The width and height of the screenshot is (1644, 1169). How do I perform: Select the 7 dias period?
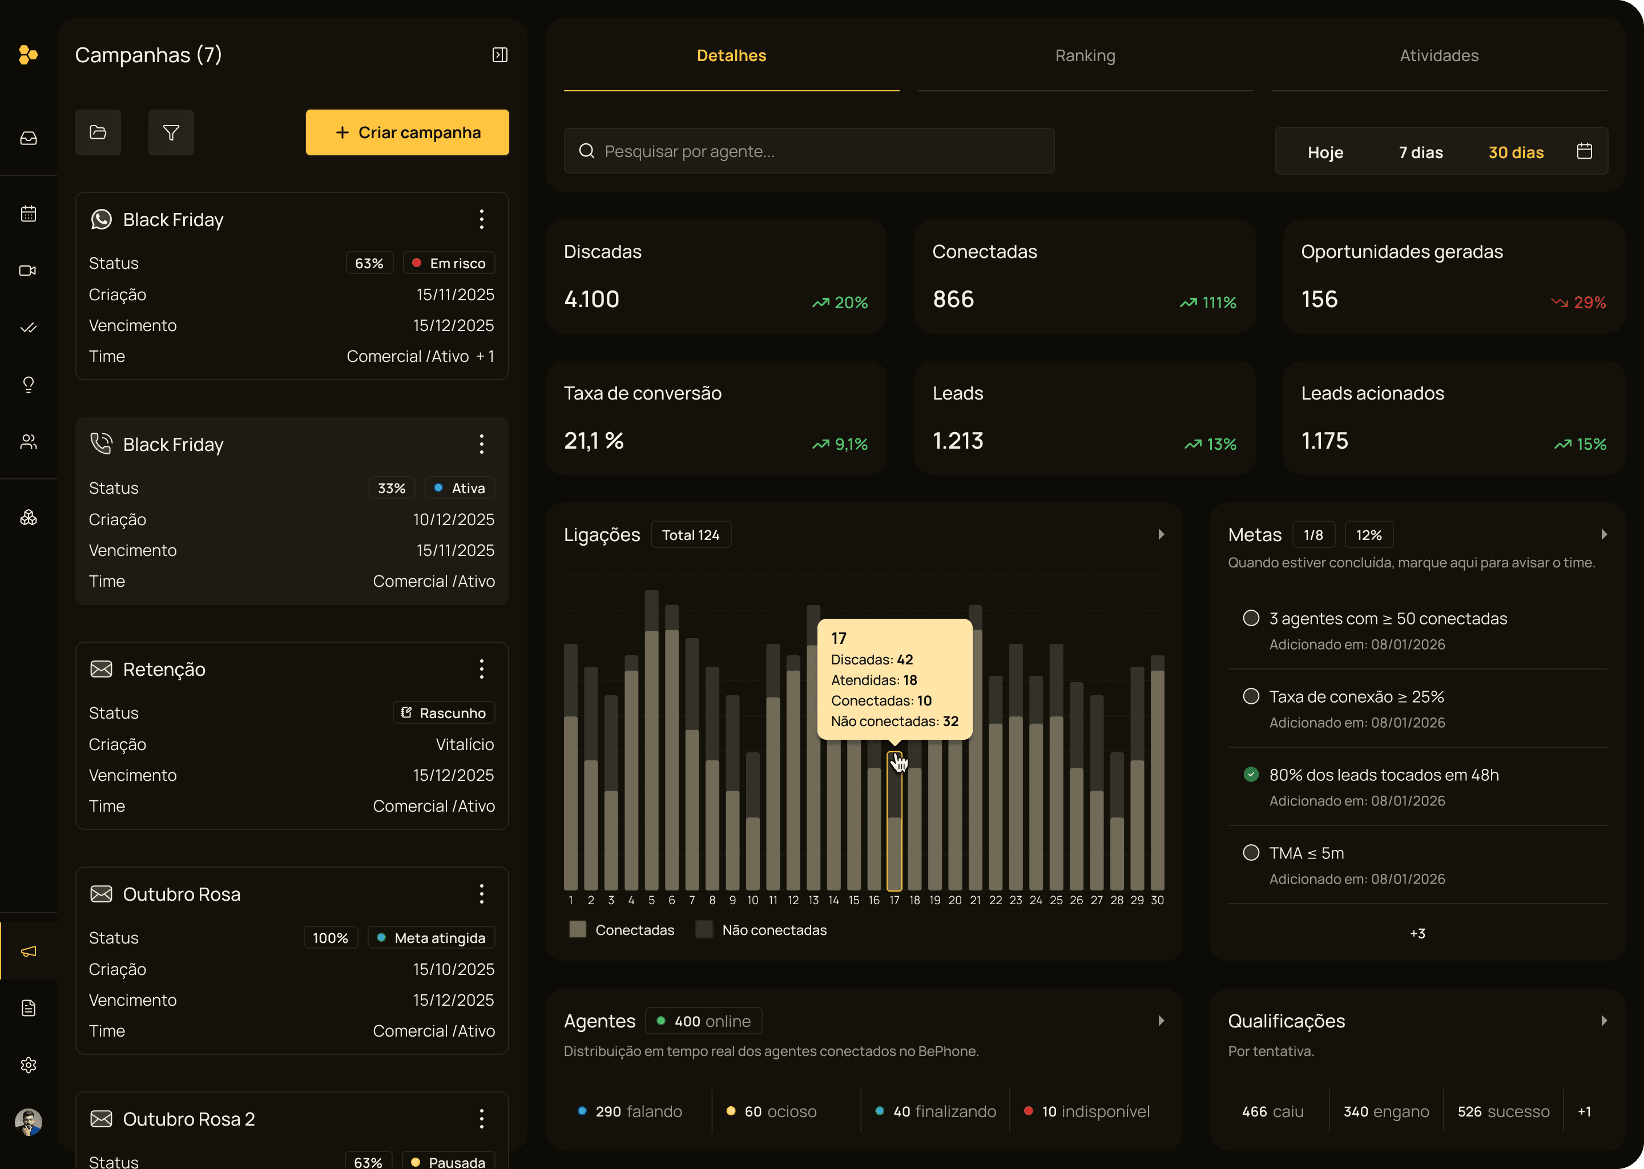tap(1420, 152)
